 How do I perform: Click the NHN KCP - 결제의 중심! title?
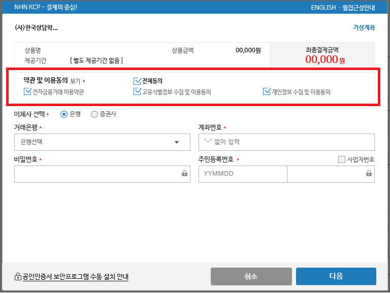pos(46,7)
